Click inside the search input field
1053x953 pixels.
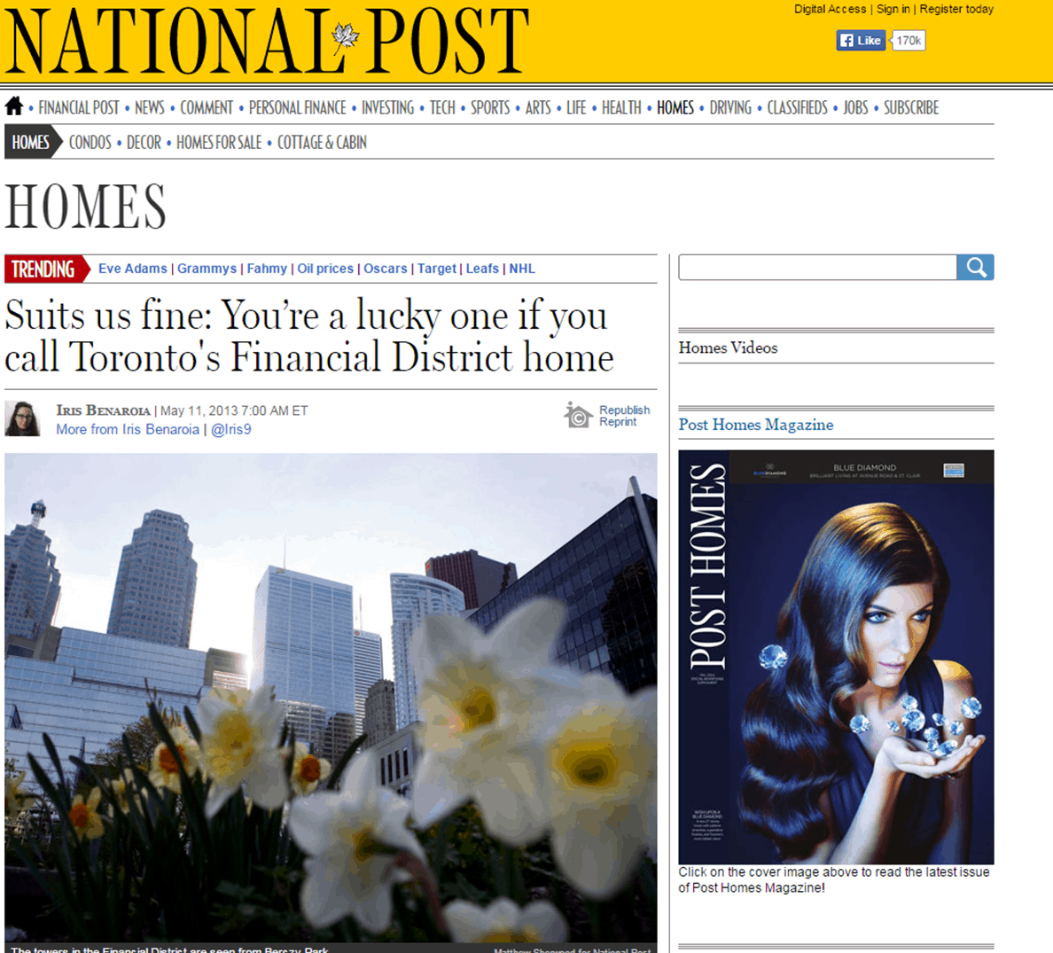coord(817,268)
